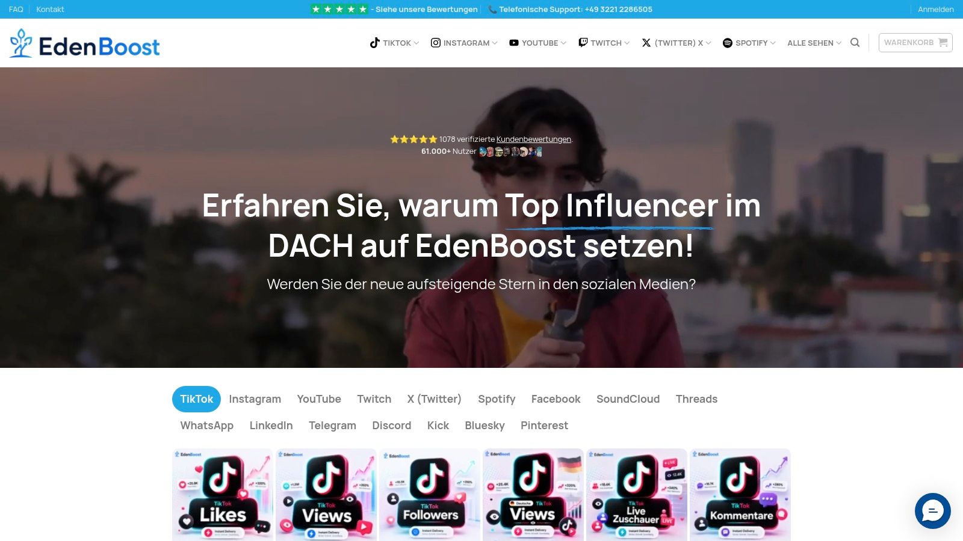
Task: Click the TikTok icon in navigation
Action: click(374, 43)
